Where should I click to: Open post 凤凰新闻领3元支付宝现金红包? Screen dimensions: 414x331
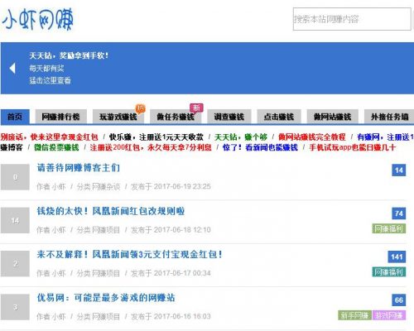[129, 254]
